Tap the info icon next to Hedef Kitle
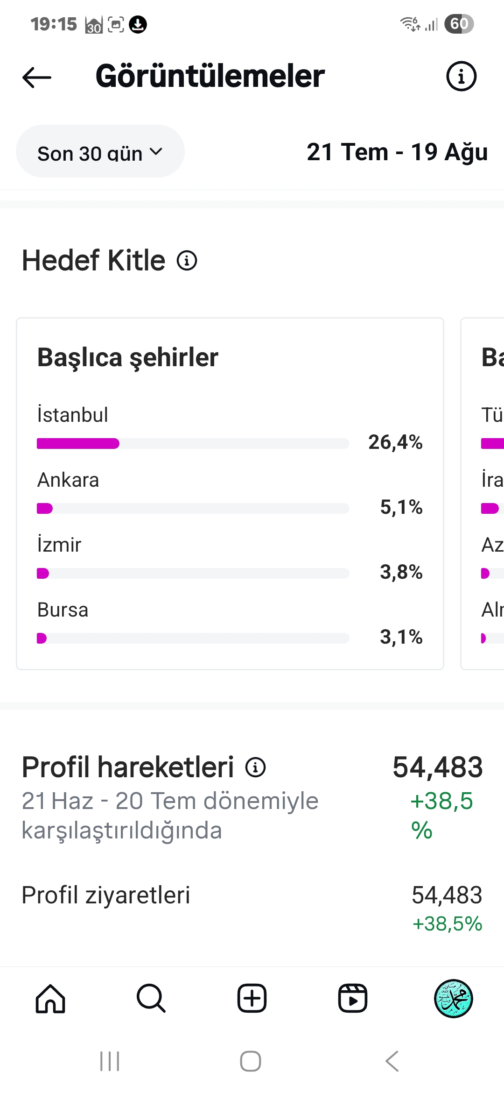 point(187,260)
